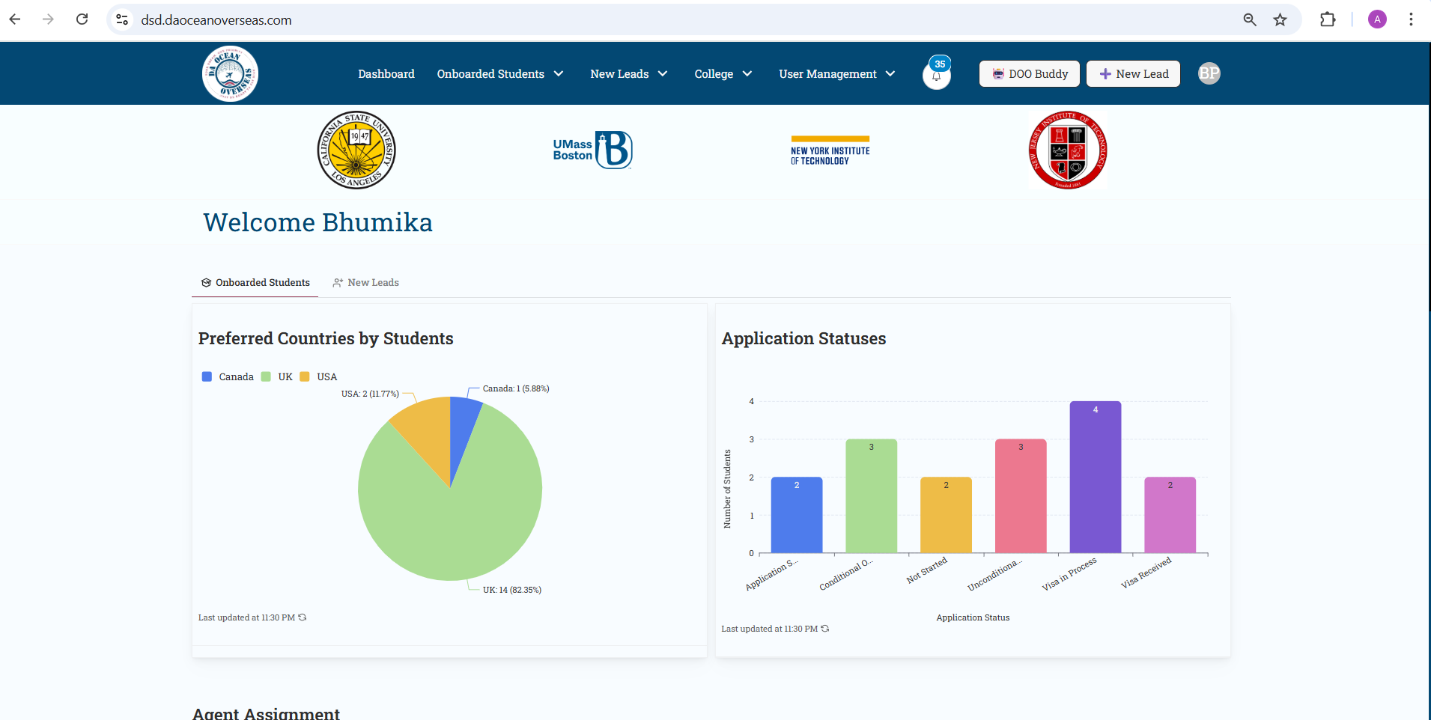Screen dimensions: 1431x720
Task: Click the California State University Los Angeles logo
Action: [356, 150]
